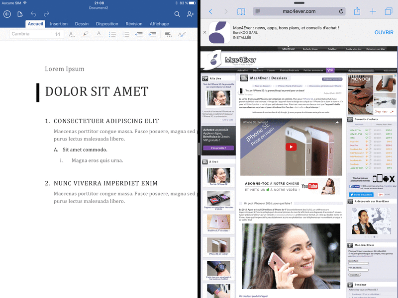Screen dimensions: 398x298
Task: Tap the Identifiant login field
Action: [x=358, y=264]
